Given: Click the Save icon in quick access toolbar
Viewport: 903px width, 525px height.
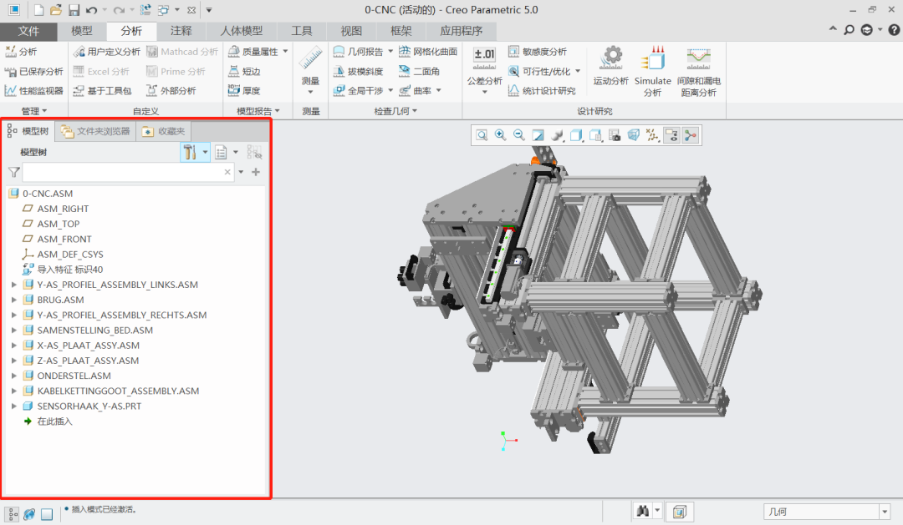Looking at the screenshot, I should tap(74, 10).
